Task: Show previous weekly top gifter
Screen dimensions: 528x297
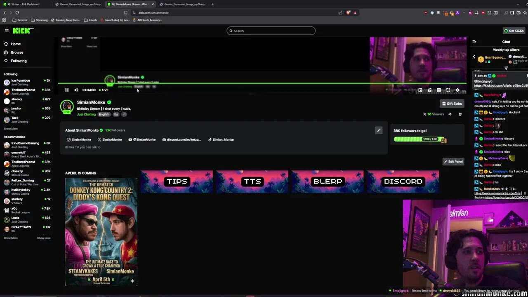Action: point(474,57)
